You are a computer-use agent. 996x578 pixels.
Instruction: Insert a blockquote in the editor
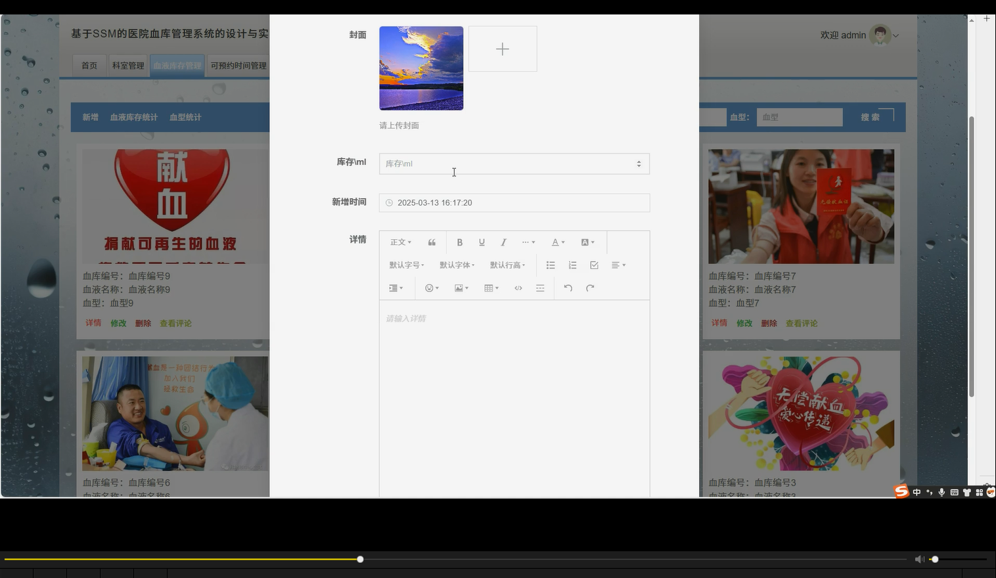(x=432, y=242)
